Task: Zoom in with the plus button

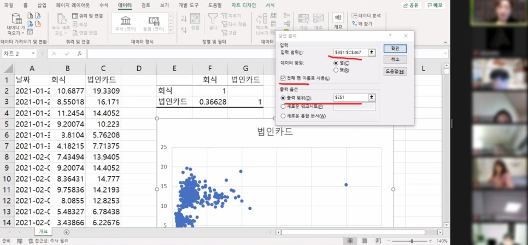Action: [431, 241]
